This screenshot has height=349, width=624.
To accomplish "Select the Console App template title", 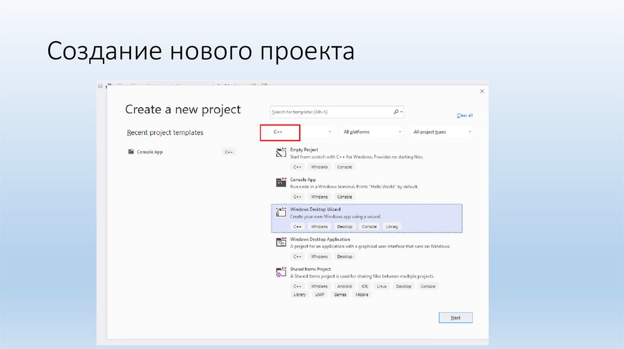I will 303,179.
